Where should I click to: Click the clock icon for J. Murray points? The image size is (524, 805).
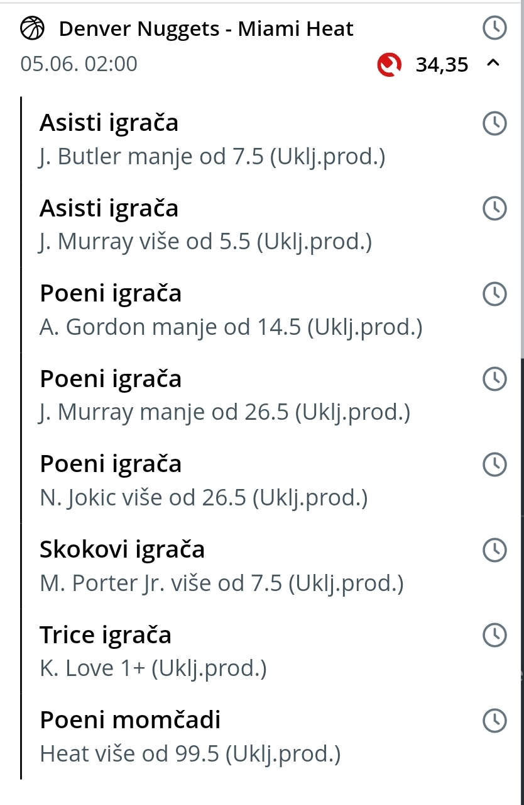[494, 379]
